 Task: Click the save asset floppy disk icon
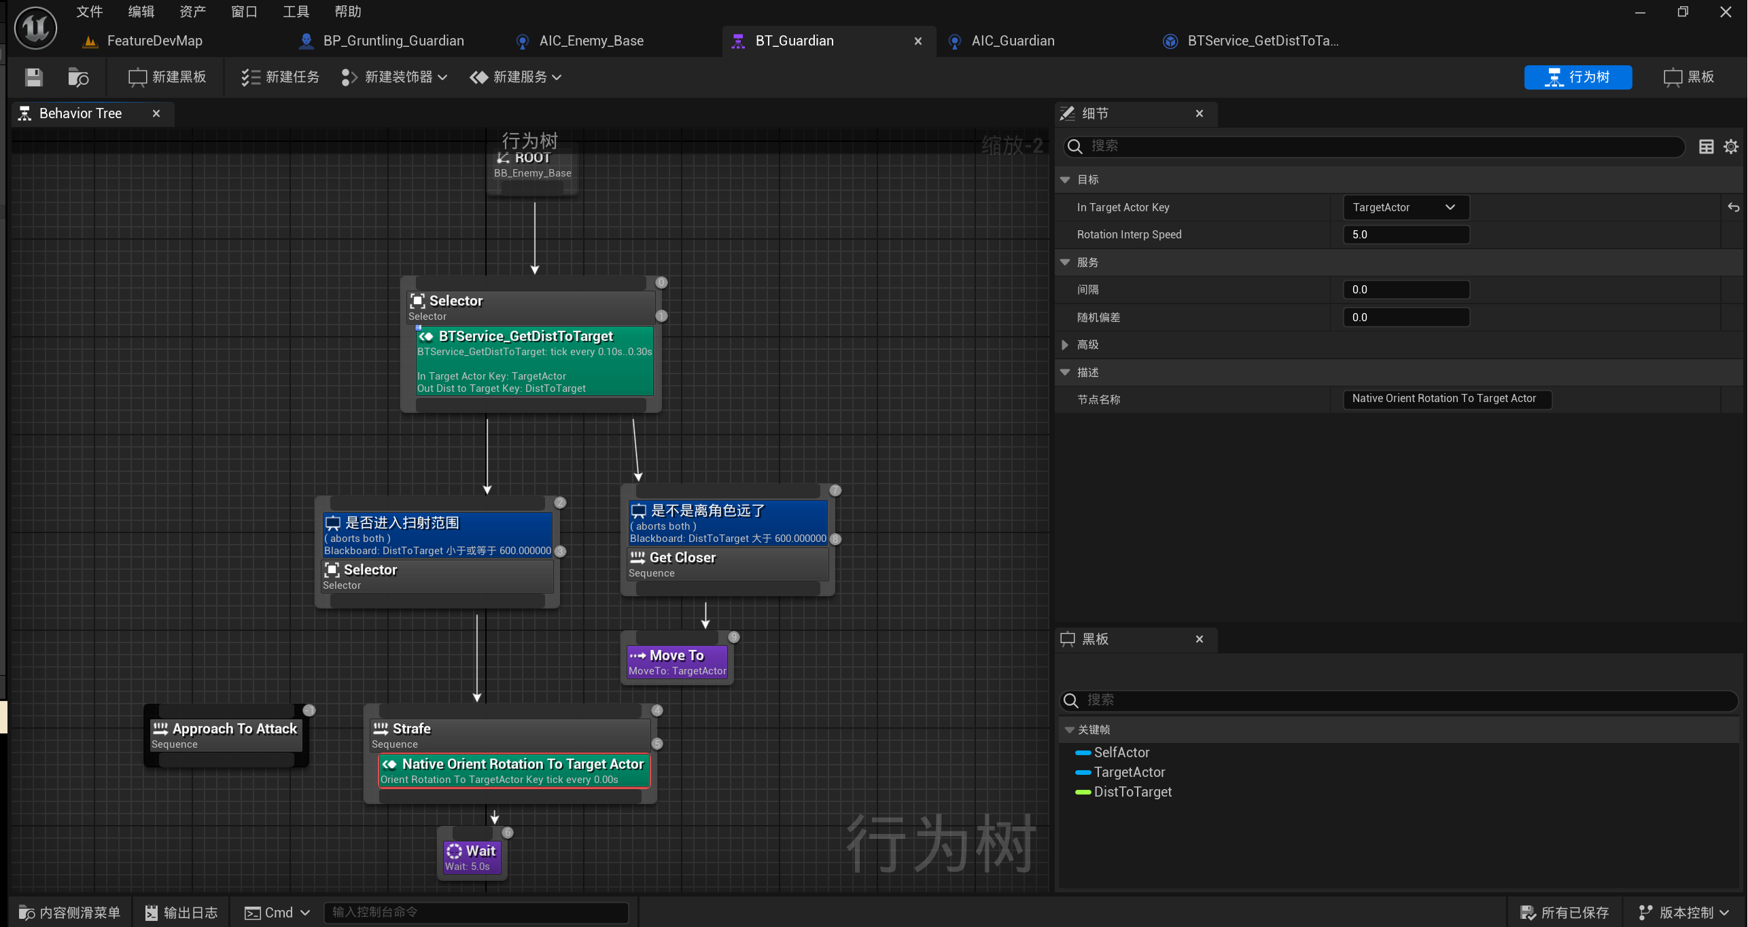click(33, 77)
